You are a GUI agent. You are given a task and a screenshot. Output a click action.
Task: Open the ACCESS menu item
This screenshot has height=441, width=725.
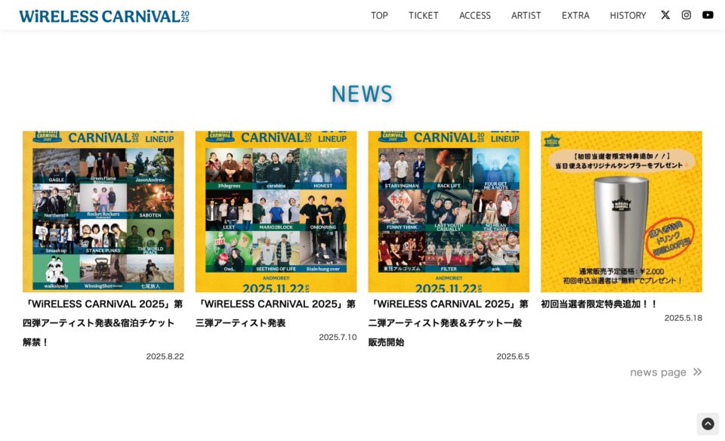pos(474,15)
